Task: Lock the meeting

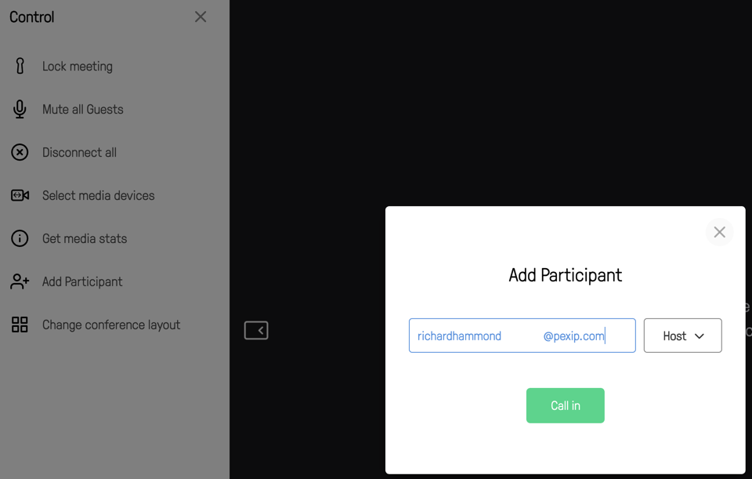Action: [78, 66]
